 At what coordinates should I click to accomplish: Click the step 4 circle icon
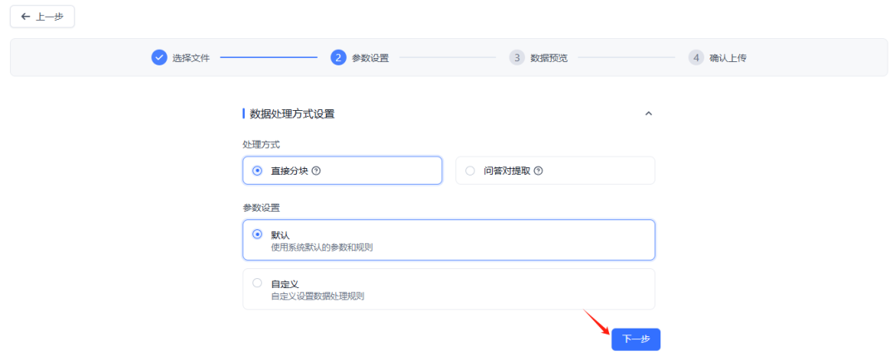[696, 58]
